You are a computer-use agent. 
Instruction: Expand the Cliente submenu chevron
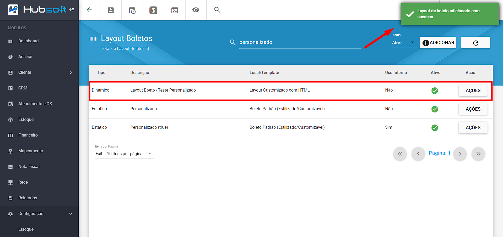(71, 72)
